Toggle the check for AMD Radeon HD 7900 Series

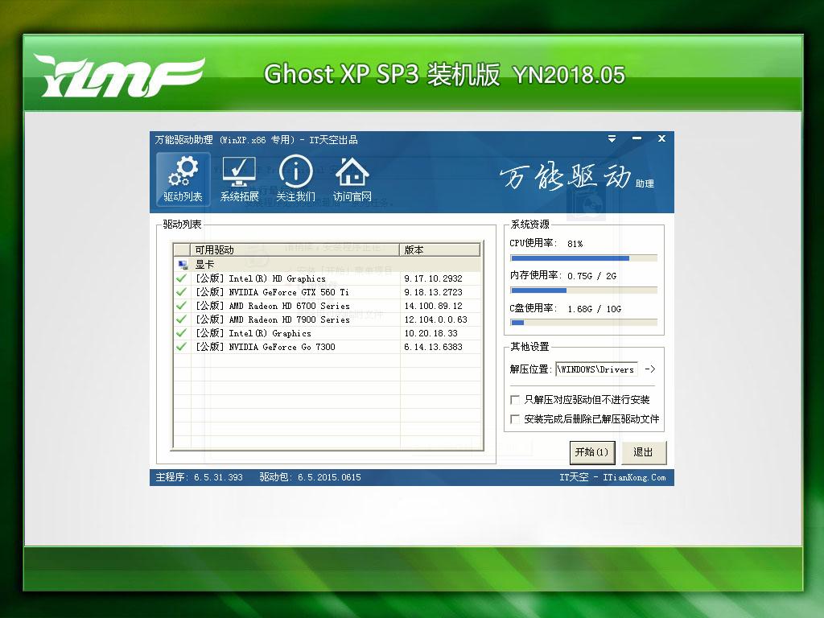(x=181, y=319)
